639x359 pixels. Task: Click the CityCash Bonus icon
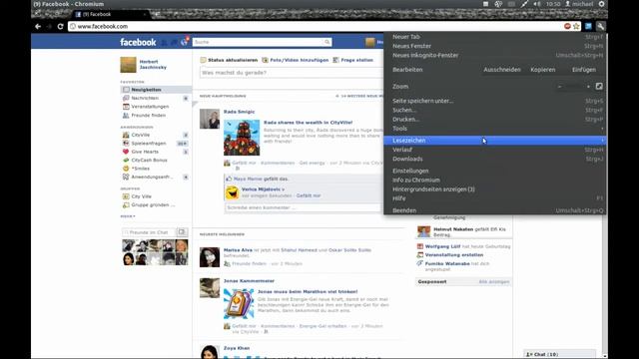pyautogui.click(x=126, y=160)
